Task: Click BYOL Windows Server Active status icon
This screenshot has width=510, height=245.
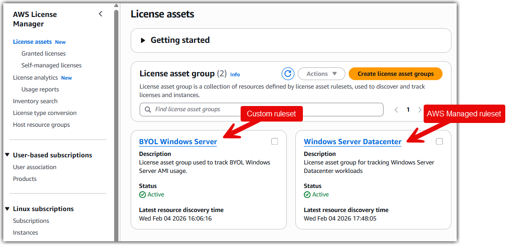Action: pos(142,195)
